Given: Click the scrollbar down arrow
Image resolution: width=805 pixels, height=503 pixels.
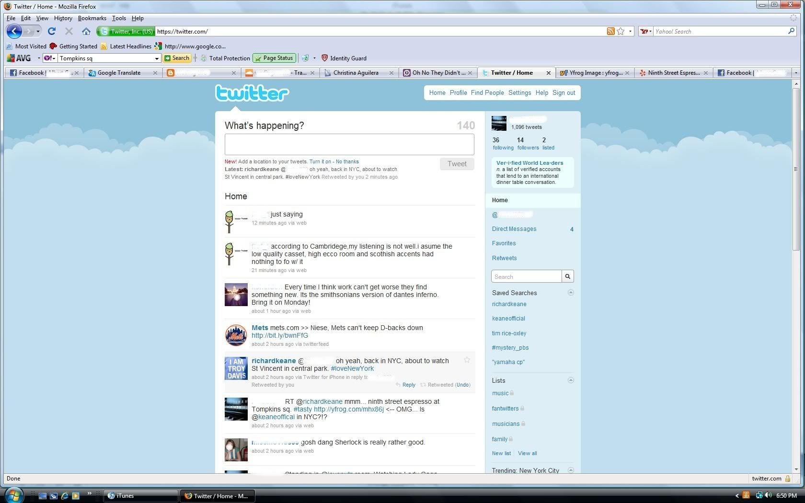Looking at the screenshot, I should click(x=796, y=469).
